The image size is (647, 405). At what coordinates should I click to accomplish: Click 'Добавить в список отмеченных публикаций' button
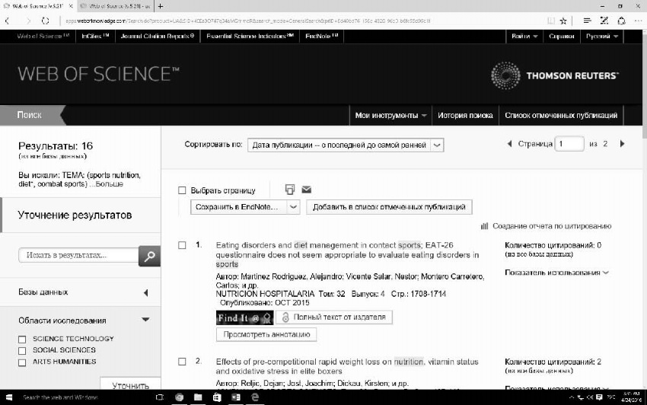(x=390, y=207)
